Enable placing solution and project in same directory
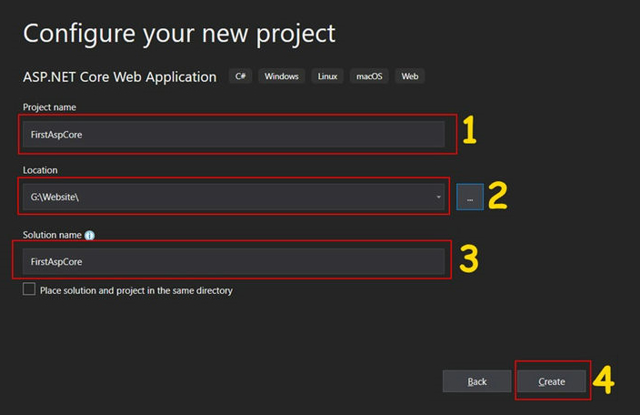The image size is (640, 415). tap(29, 289)
